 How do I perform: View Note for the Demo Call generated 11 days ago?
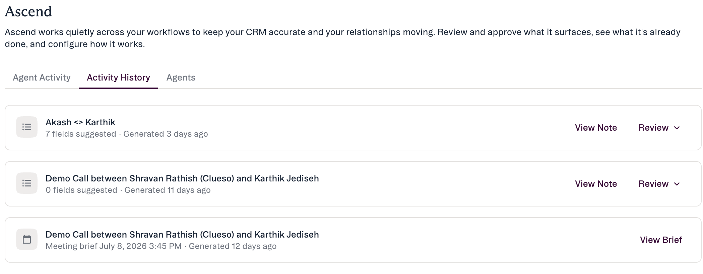coord(596,184)
